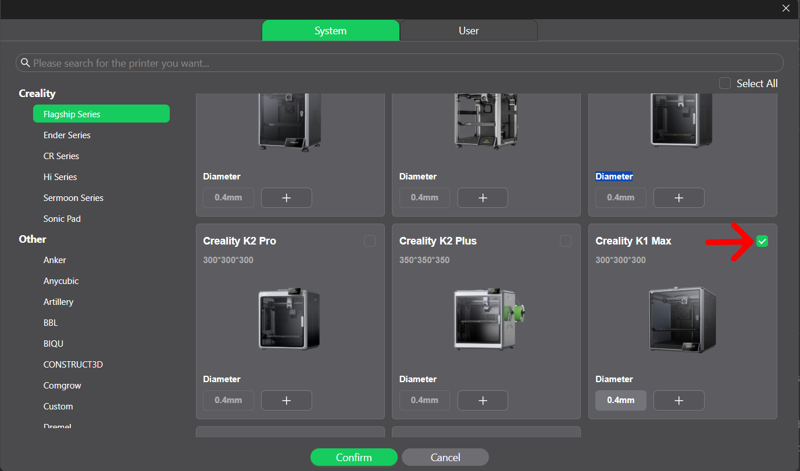Switch to the User tab
The width and height of the screenshot is (800, 471).
[469, 31]
